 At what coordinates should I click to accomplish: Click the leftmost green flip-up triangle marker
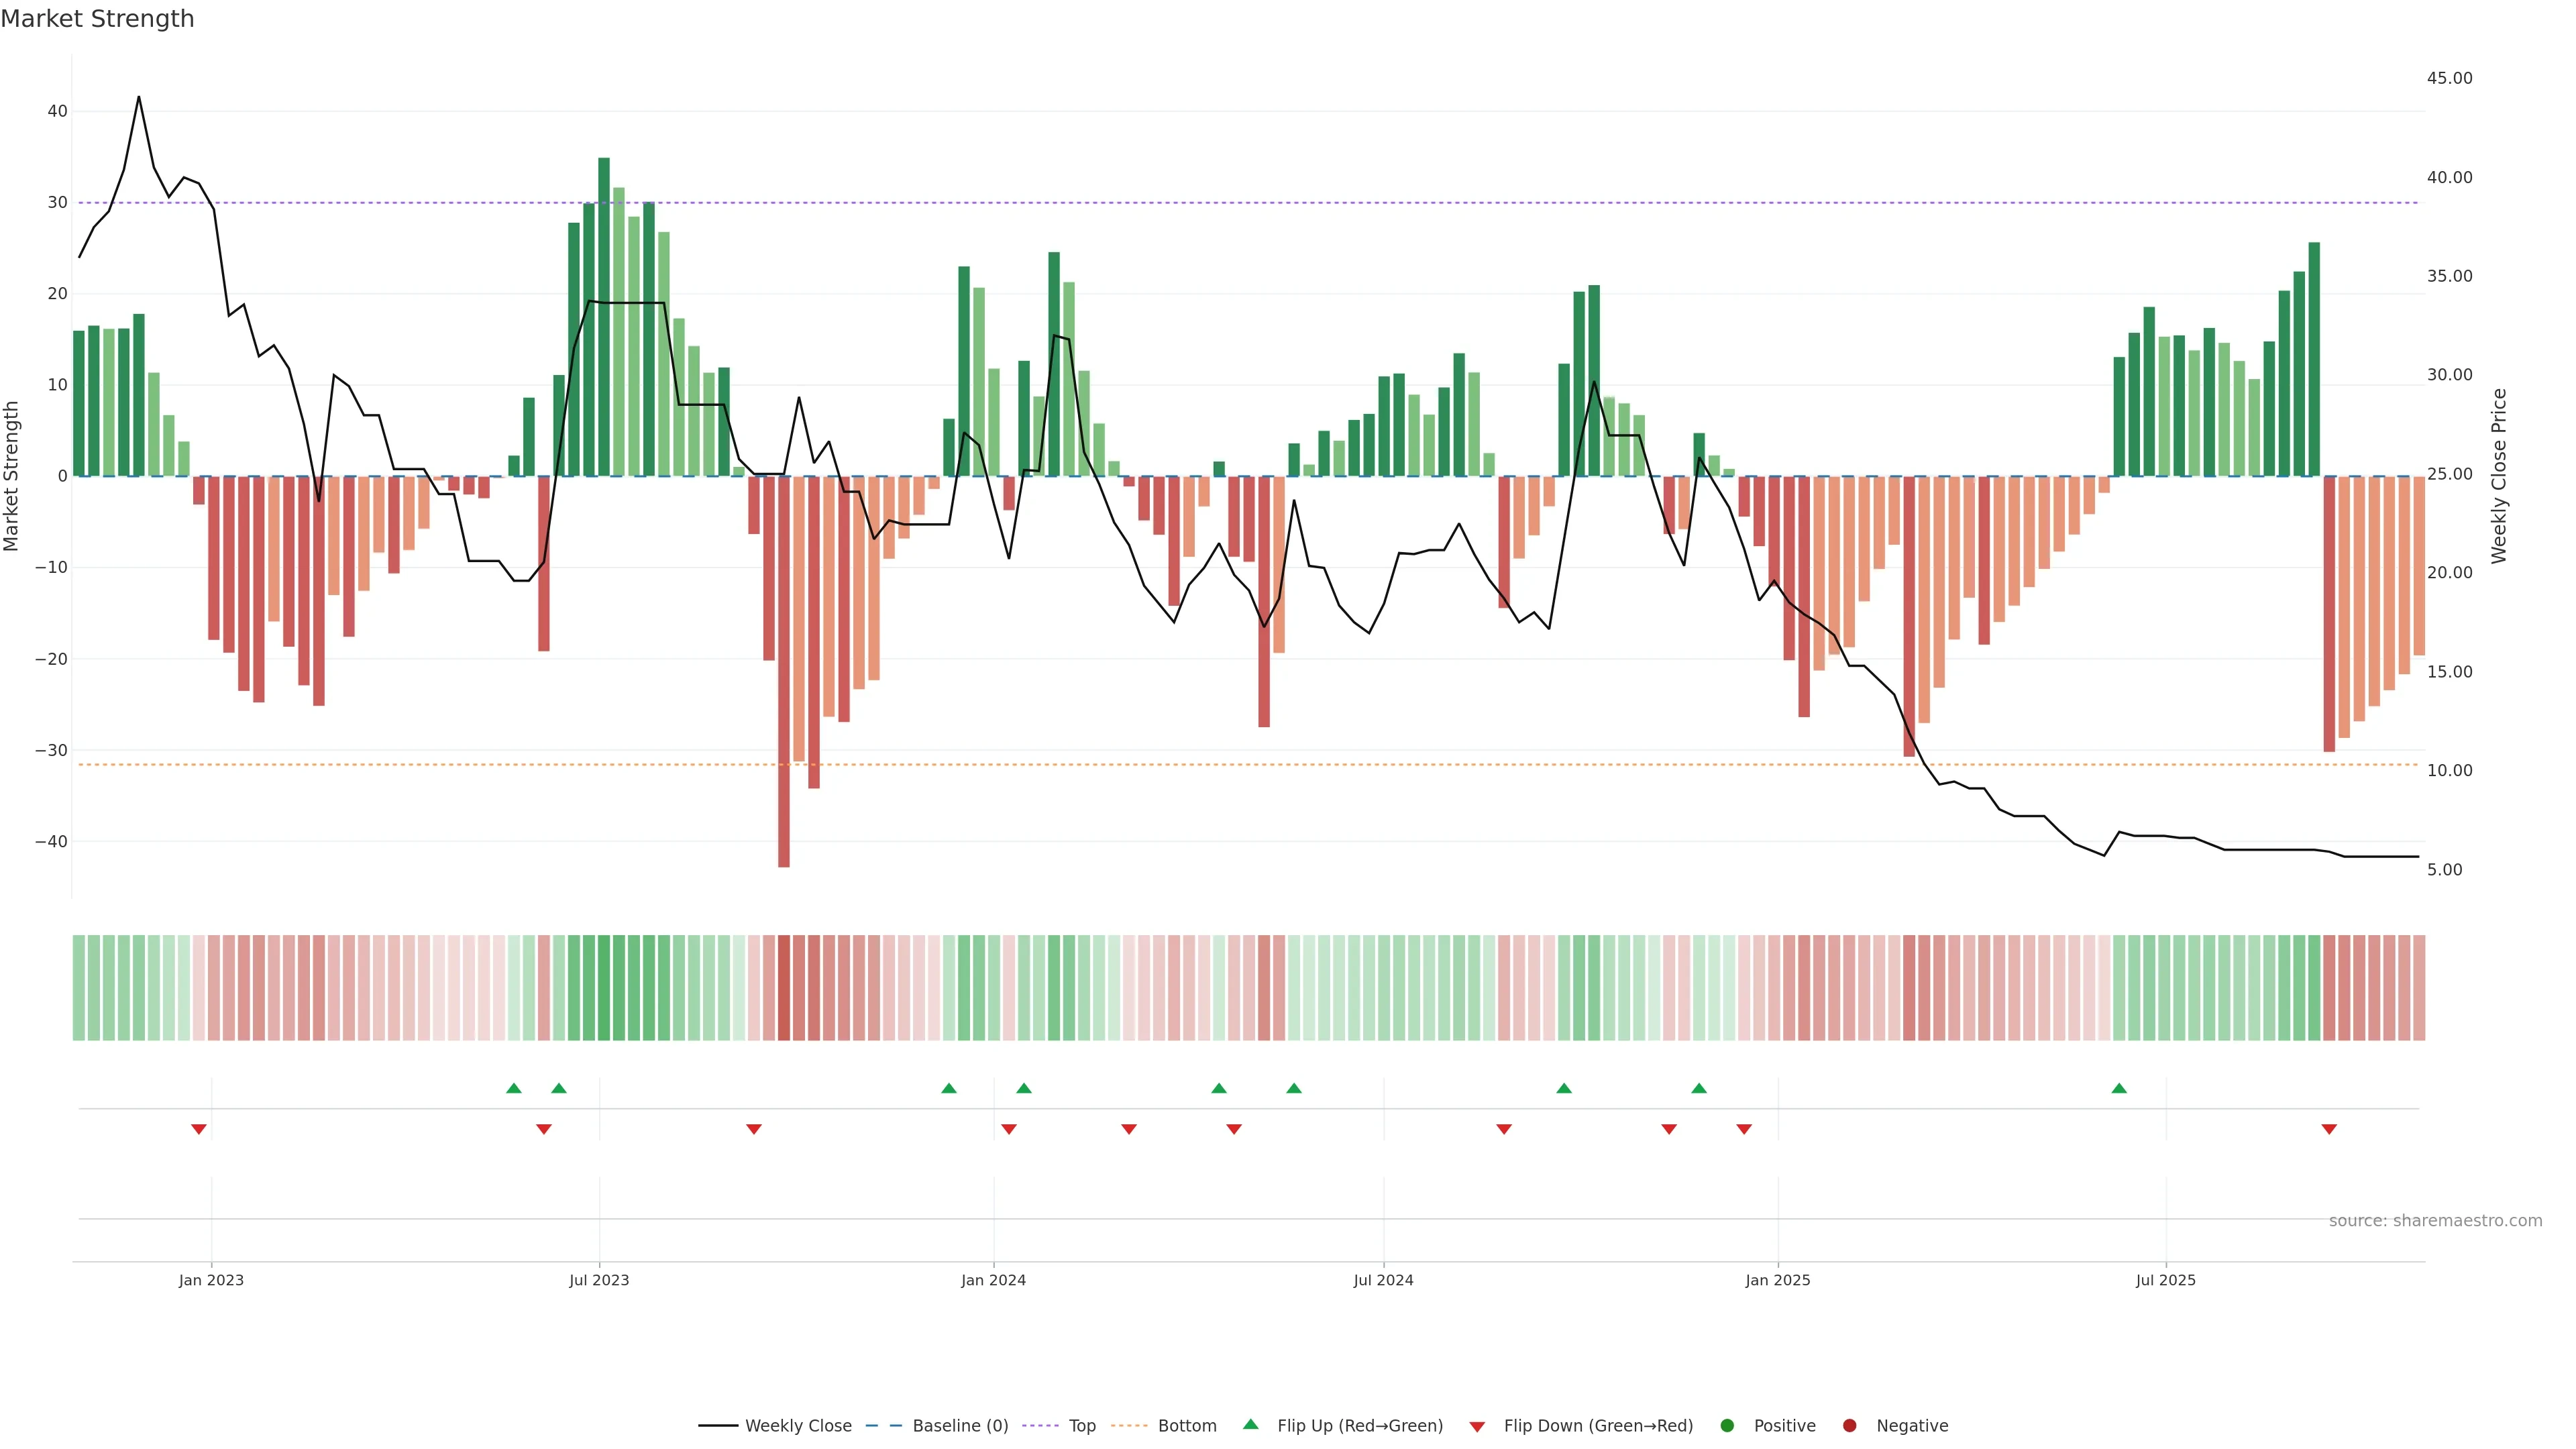coord(514,1088)
